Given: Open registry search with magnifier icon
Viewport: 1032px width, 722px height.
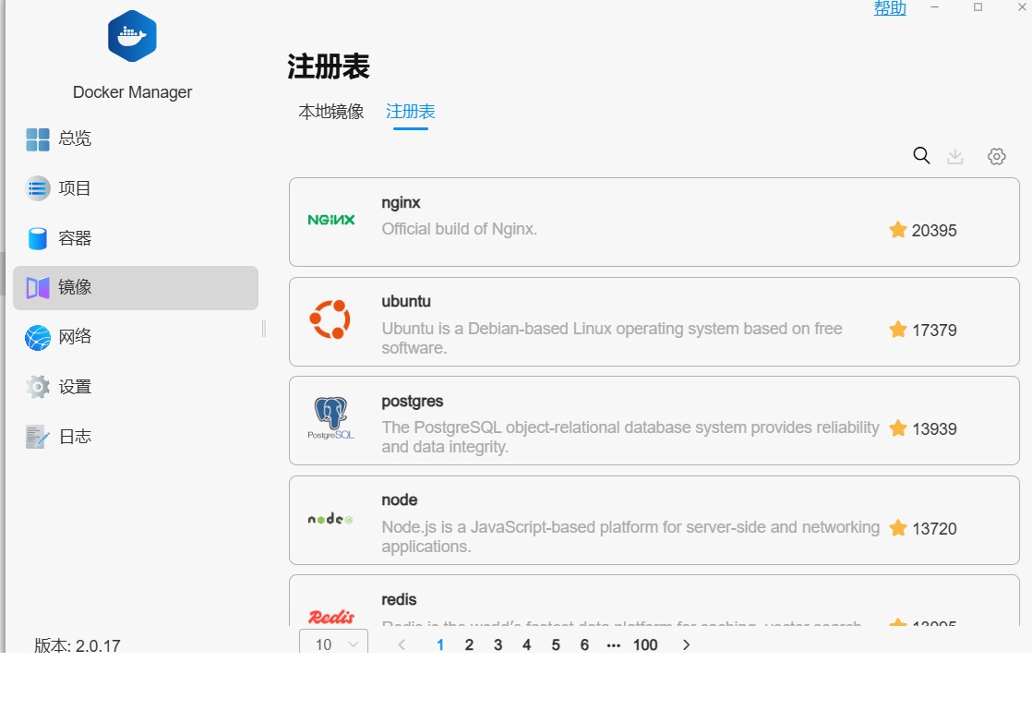Looking at the screenshot, I should 921,156.
